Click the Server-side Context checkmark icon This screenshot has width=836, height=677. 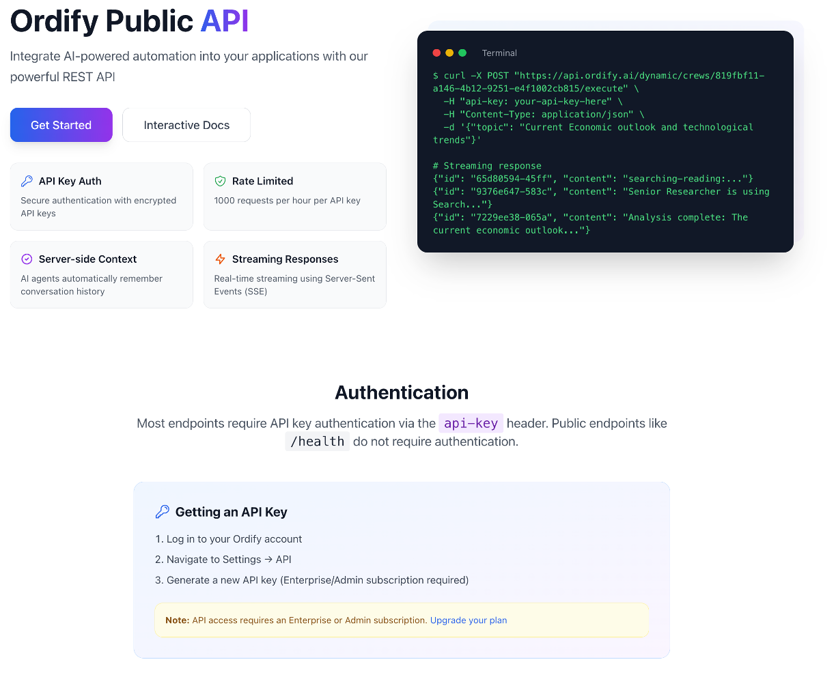coord(27,259)
